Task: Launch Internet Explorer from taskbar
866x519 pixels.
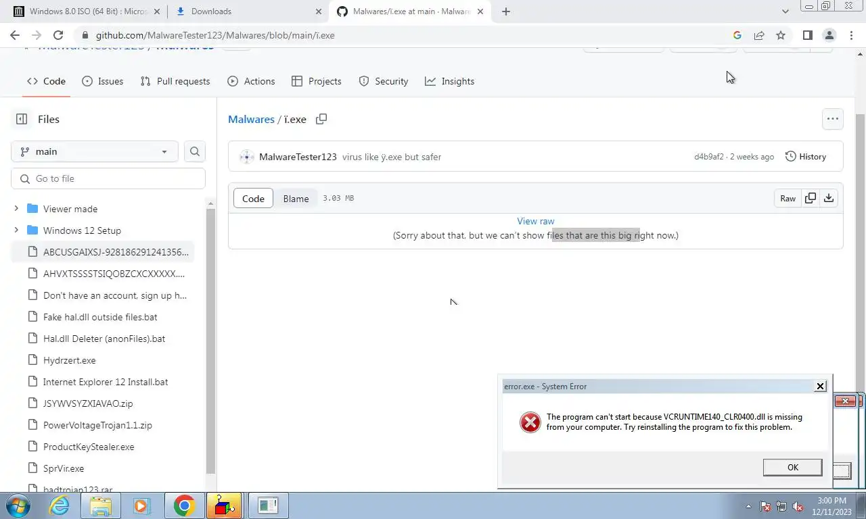Action: (x=60, y=505)
